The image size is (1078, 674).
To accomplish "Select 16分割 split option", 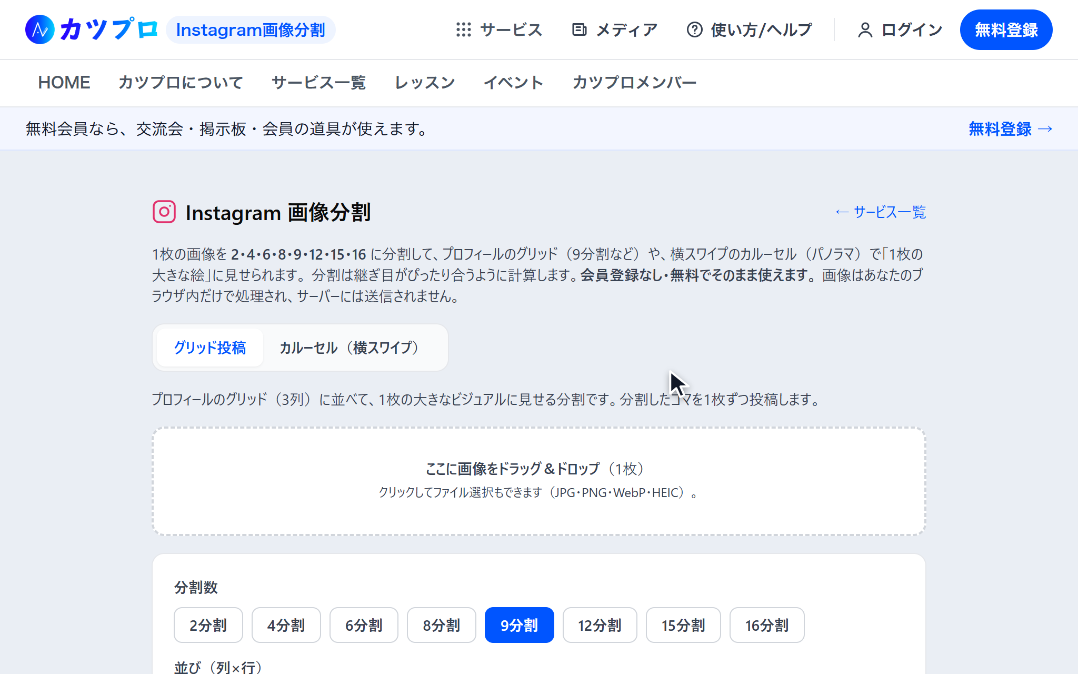I will tap(767, 625).
